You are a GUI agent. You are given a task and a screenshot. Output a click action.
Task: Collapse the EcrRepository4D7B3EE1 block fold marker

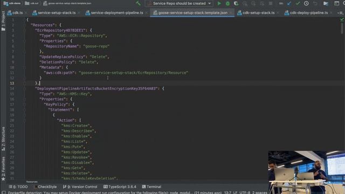tap(25, 30)
